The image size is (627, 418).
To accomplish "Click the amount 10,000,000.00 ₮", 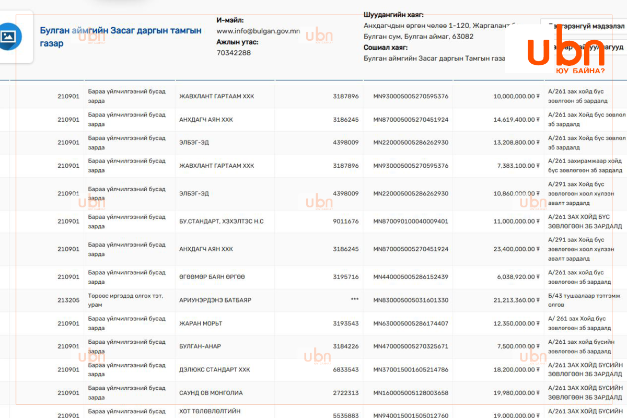I will coord(516,96).
